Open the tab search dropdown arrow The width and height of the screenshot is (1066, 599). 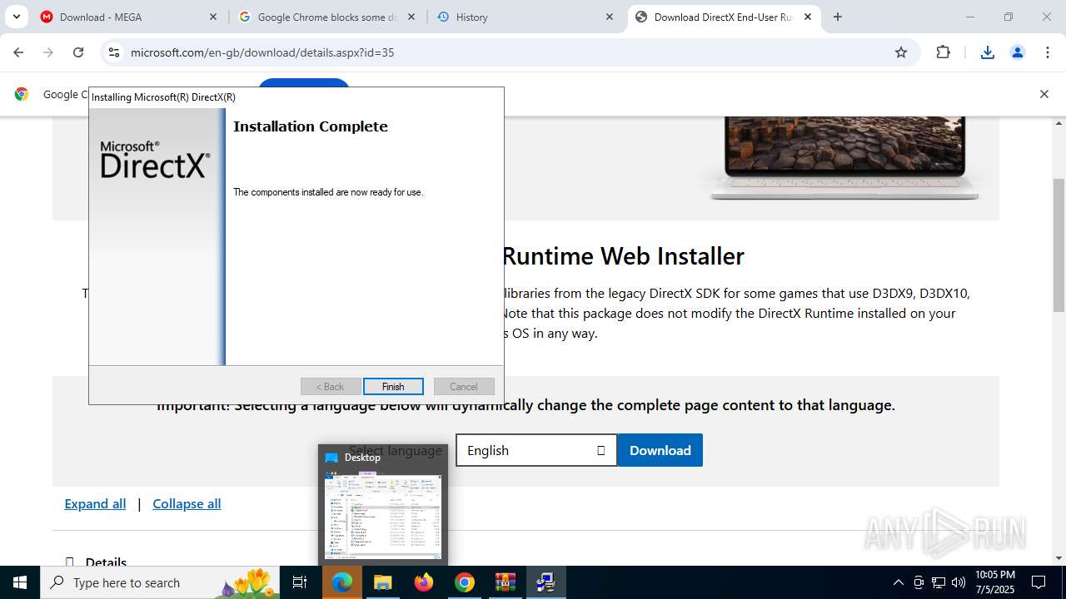tap(16, 17)
